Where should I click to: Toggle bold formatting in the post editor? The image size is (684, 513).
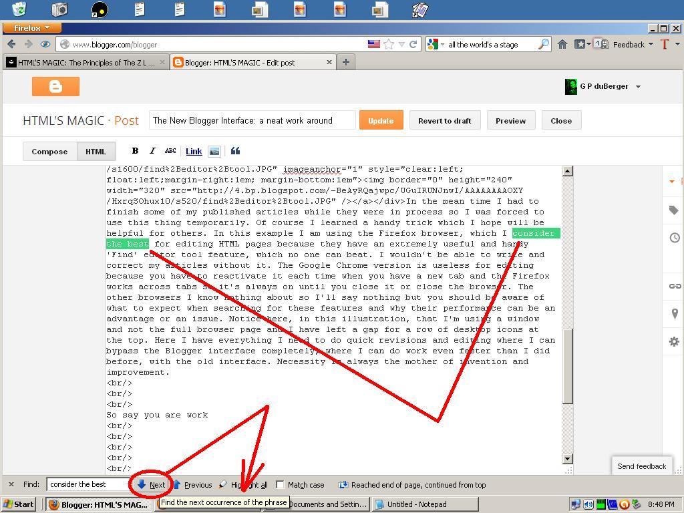coord(136,150)
